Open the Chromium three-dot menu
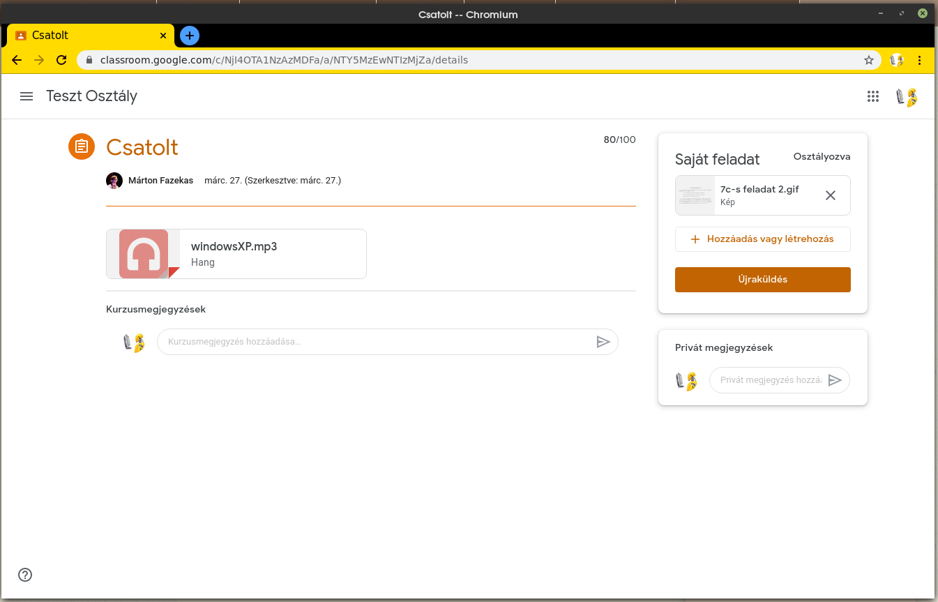The image size is (938, 602). click(x=919, y=60)
